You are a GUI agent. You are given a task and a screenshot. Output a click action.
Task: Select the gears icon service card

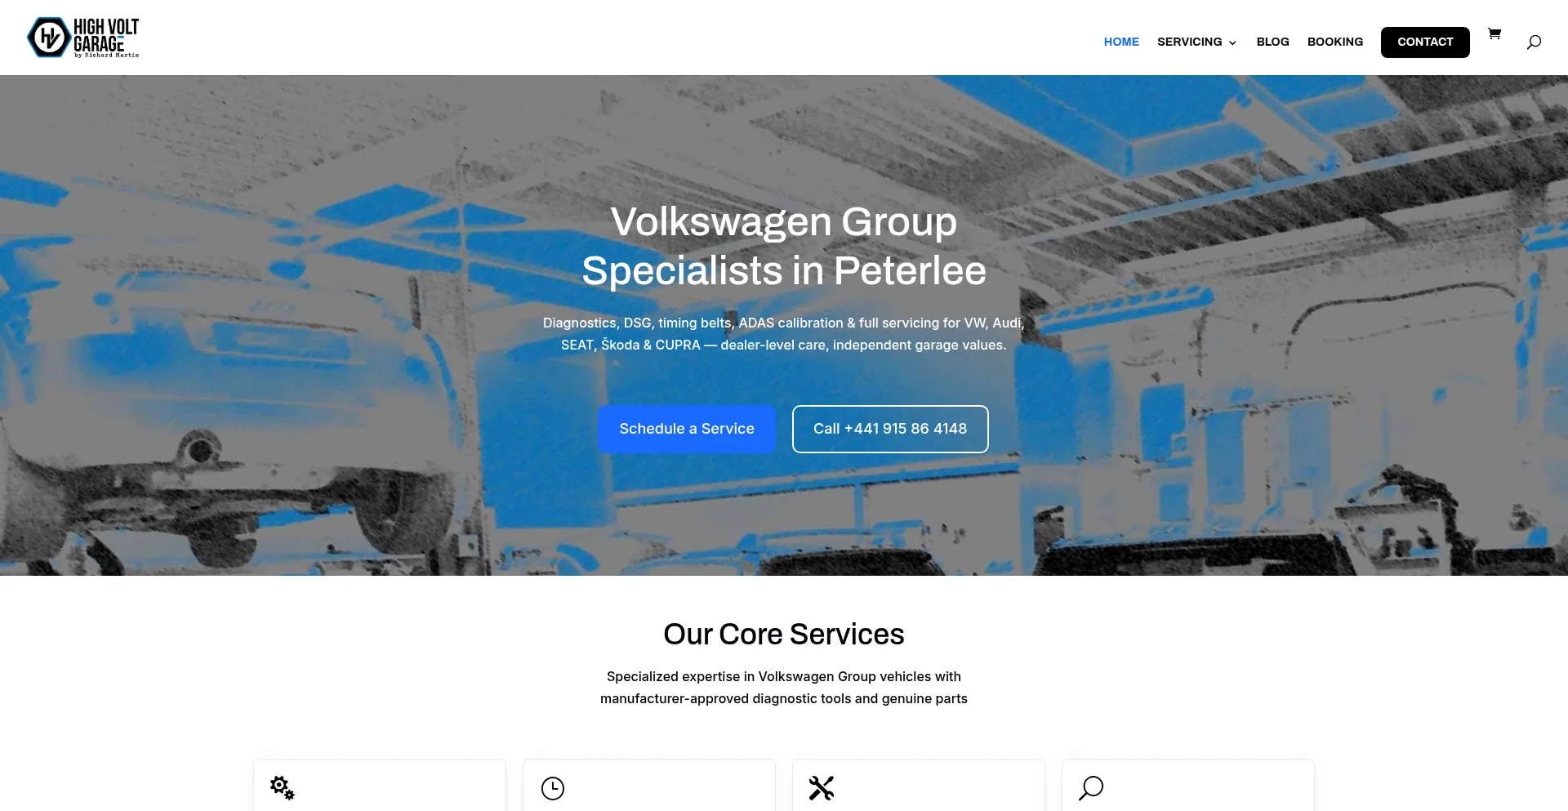point(380,785)
